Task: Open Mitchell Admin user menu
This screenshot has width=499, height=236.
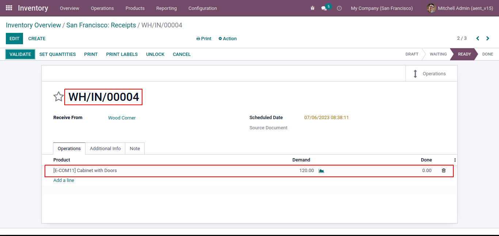Action: point(460,8)
